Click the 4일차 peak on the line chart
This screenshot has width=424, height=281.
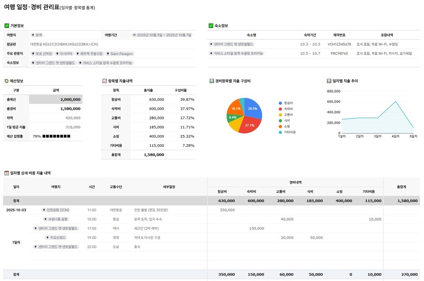395,101
